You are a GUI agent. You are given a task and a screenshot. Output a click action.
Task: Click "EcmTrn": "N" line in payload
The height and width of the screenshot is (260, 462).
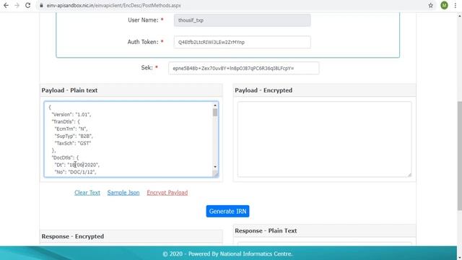coord(71,129)
